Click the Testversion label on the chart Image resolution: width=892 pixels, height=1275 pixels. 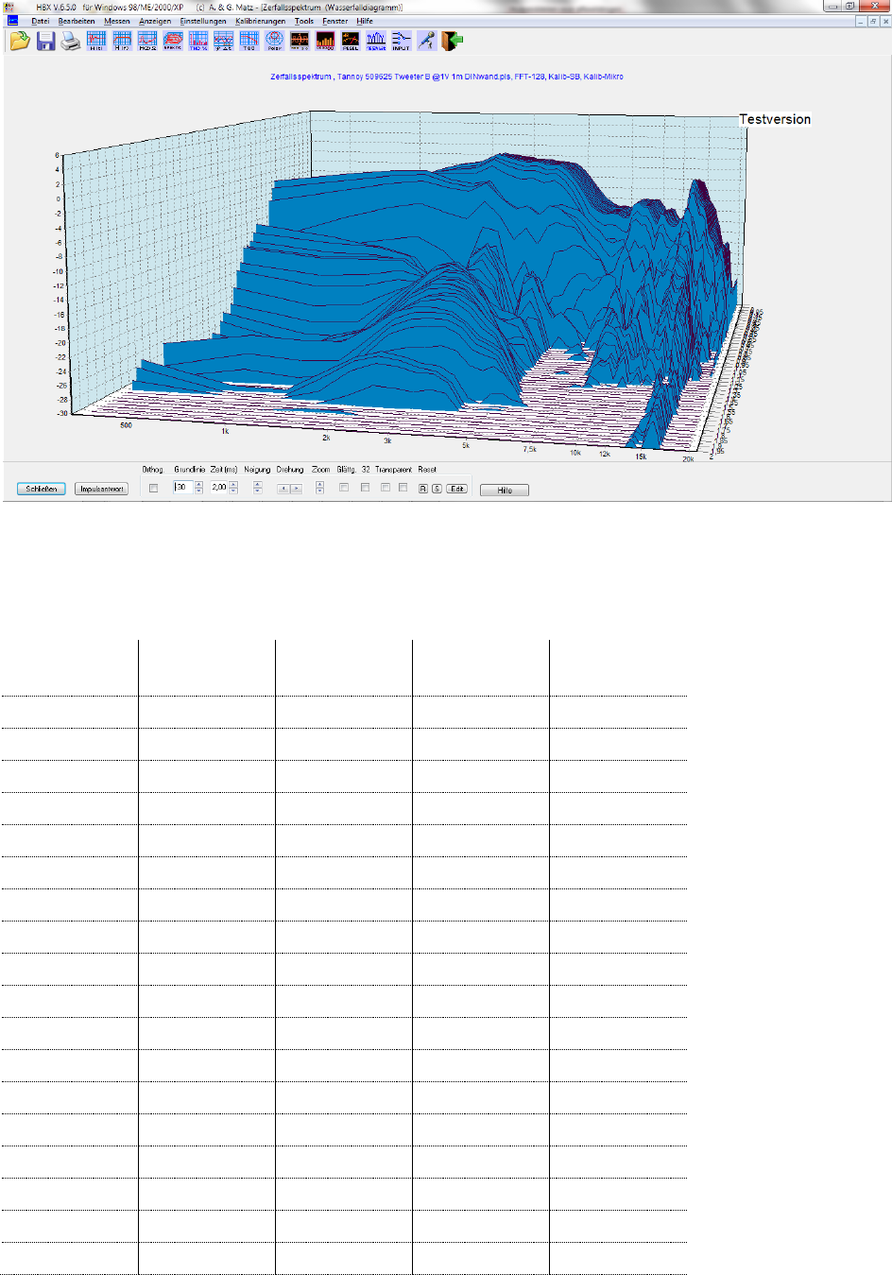click(x=775, y=119)
